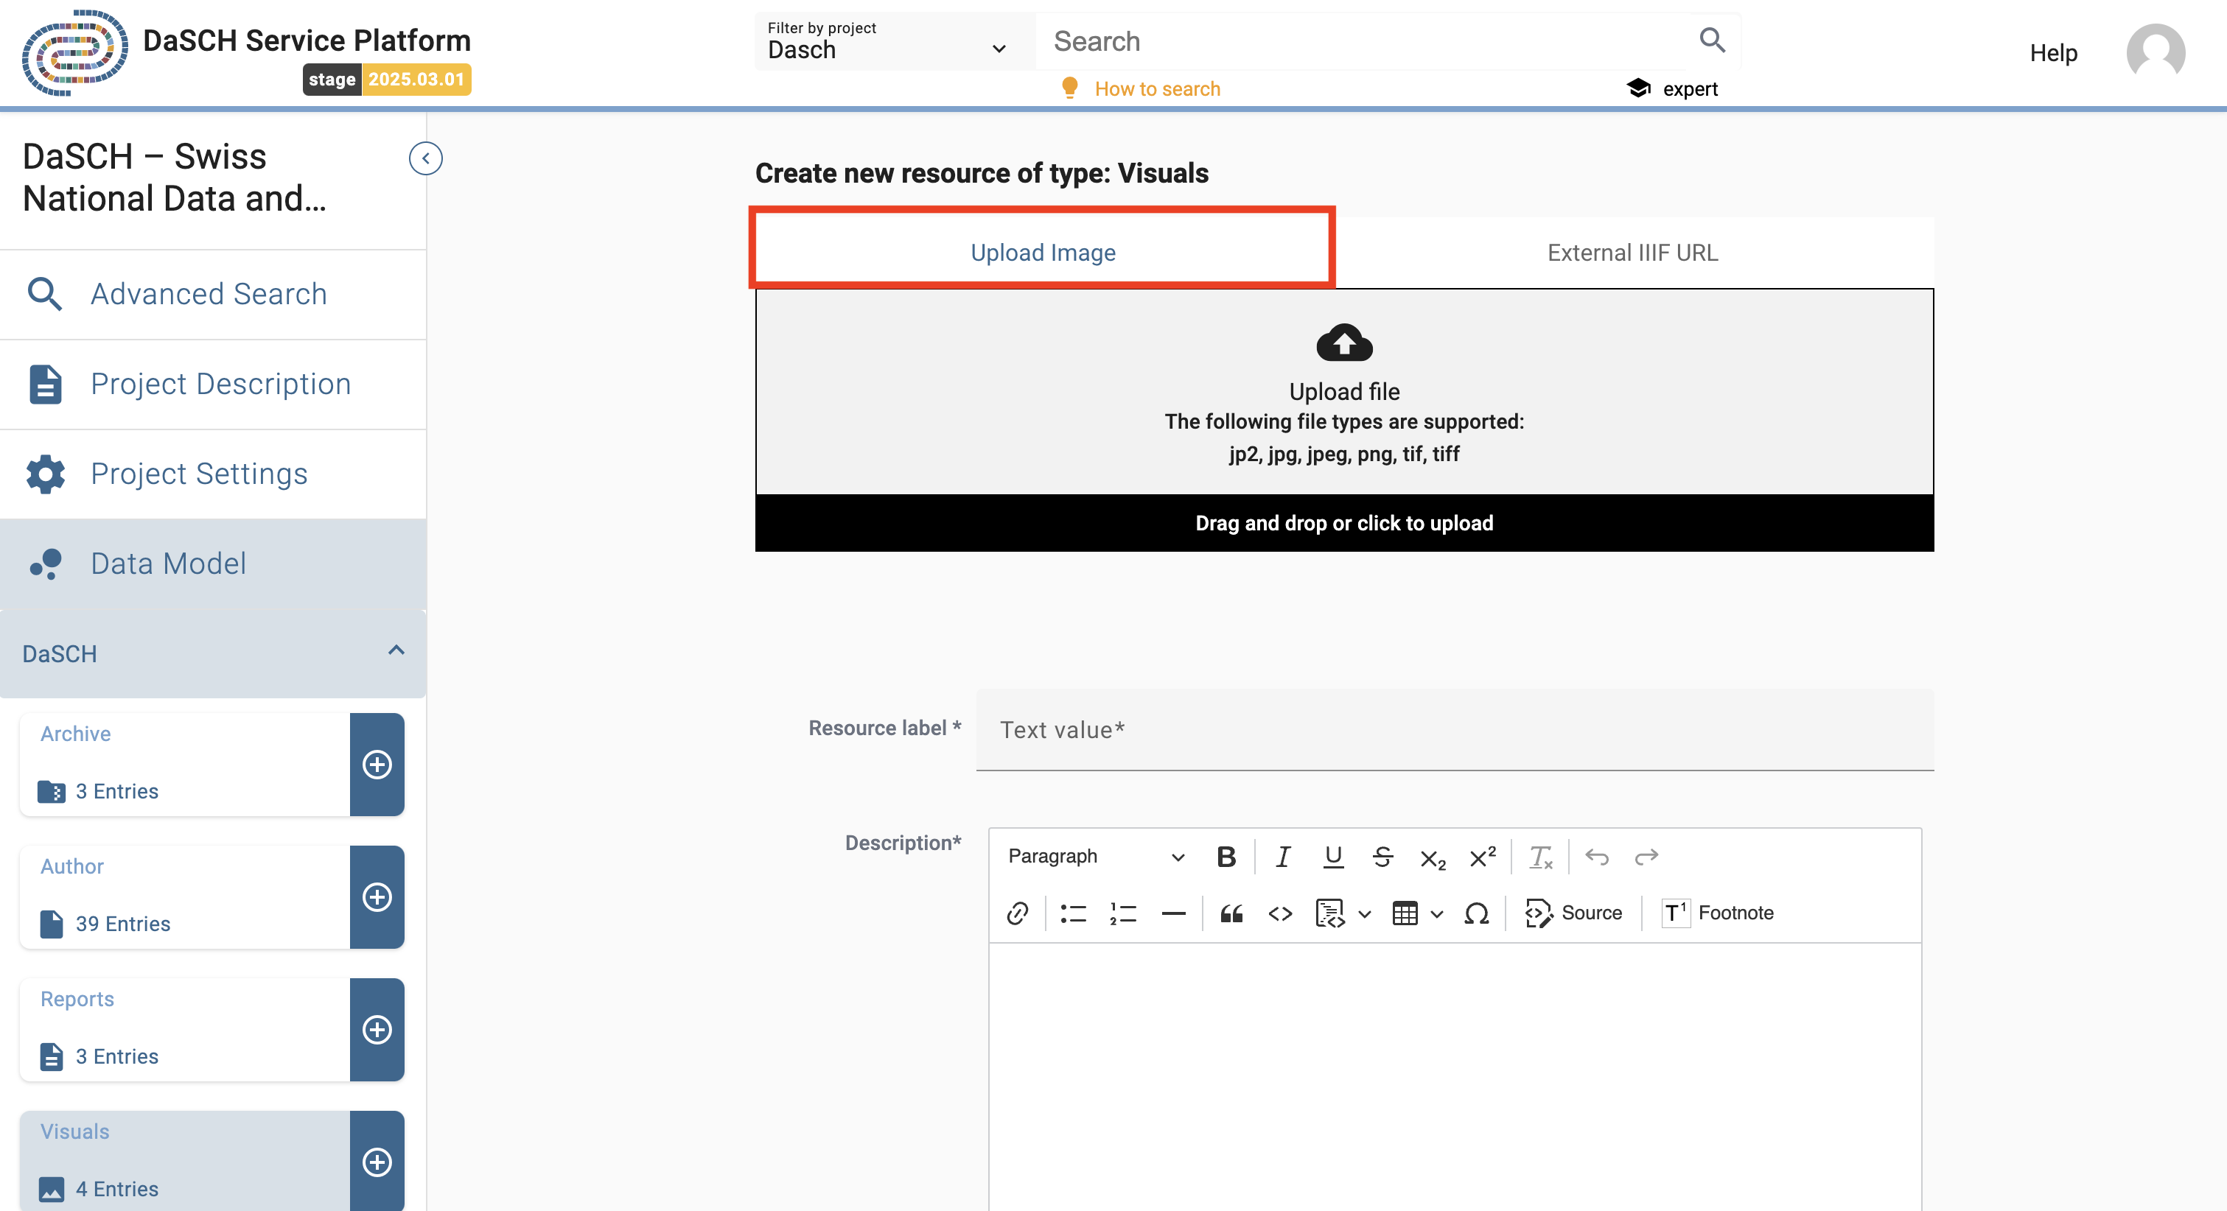Open the How to search link

pos(1157,89)
